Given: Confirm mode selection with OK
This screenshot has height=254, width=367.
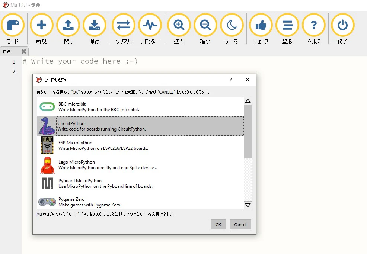Looking at the screenshot, I should coord(218,225).
